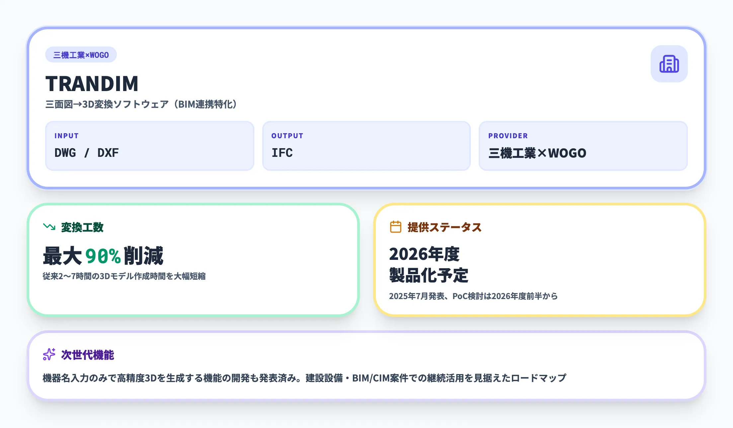Open the DWG / DXF input card
The width and height of the screenshot is (733, 428).
pos(150,146)
